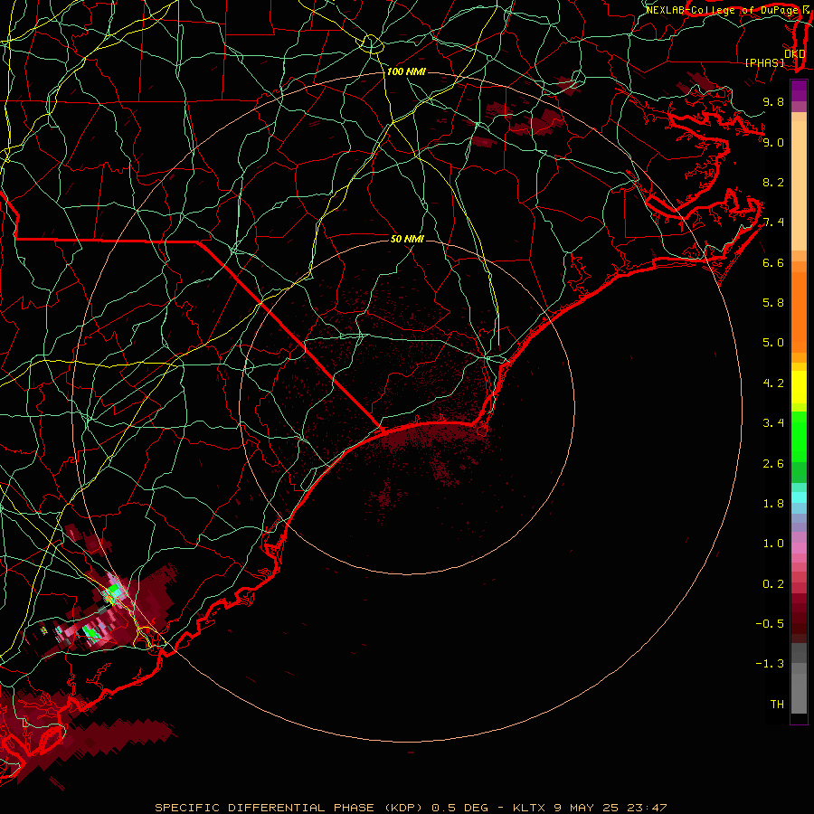The width and height of the screenshot is (814, 814).
Task: Click the 9.8 value on color scale
Action: tap(773, 101)
